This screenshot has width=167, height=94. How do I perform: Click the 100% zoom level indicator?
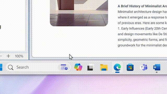[19, 56]
